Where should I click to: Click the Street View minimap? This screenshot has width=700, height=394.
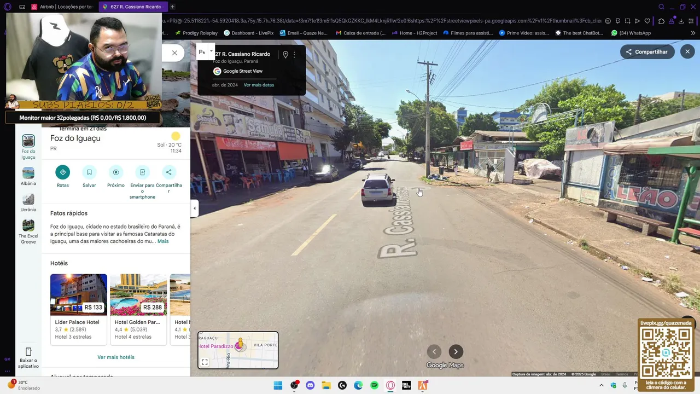point(238,350)
